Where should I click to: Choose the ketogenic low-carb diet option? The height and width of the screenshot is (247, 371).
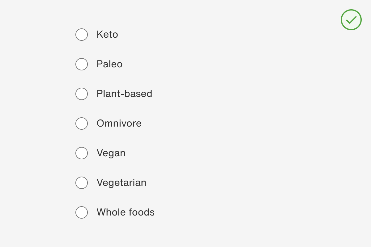(82, 35)
